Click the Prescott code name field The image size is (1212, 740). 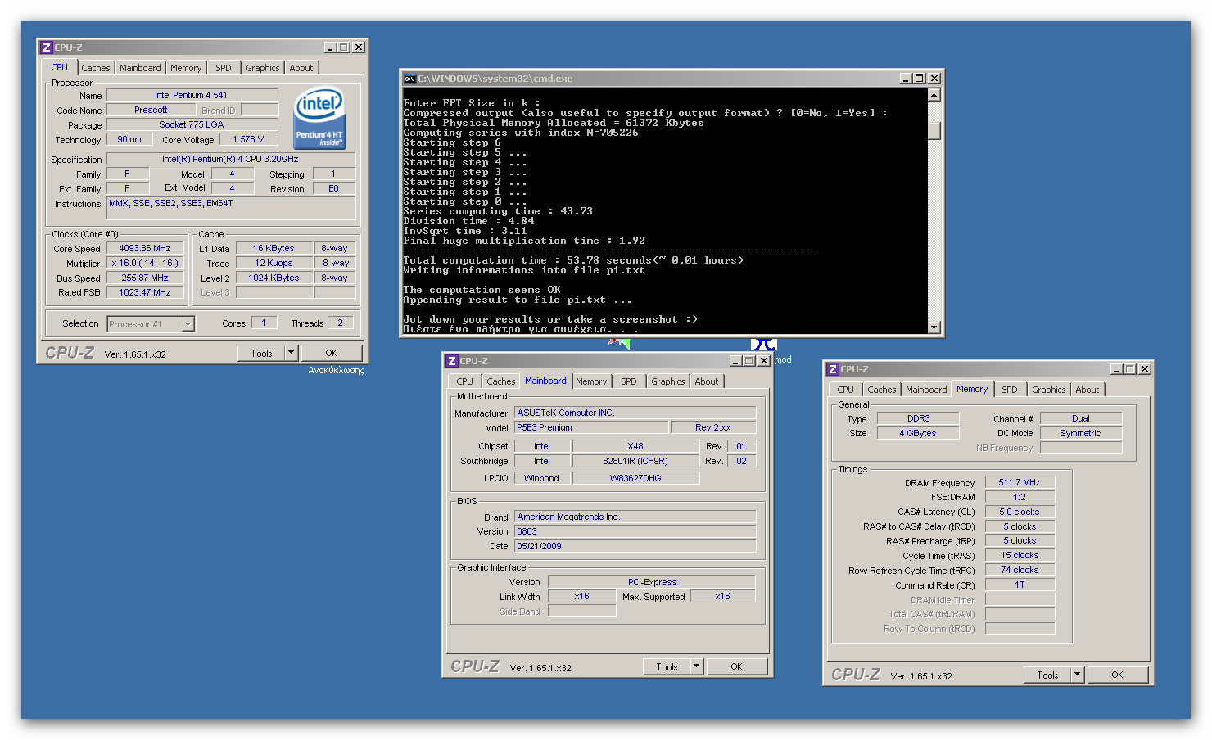click(x=151, y=110)
